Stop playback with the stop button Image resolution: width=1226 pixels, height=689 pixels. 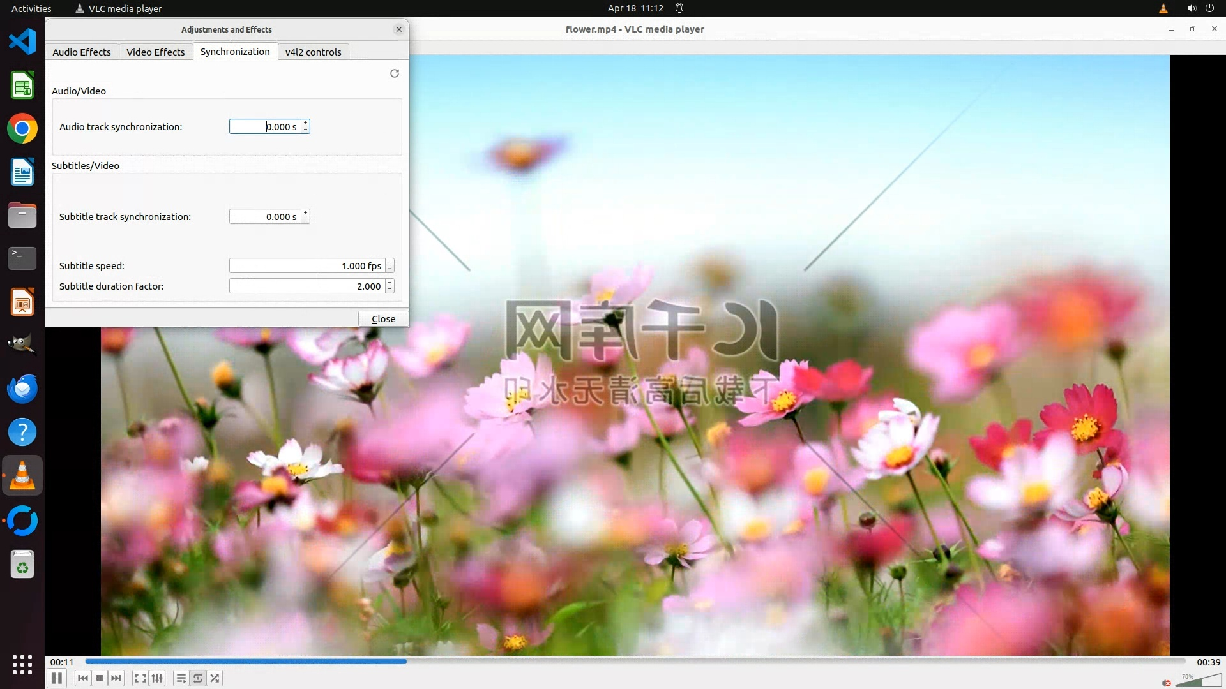[x=100, y=678]
